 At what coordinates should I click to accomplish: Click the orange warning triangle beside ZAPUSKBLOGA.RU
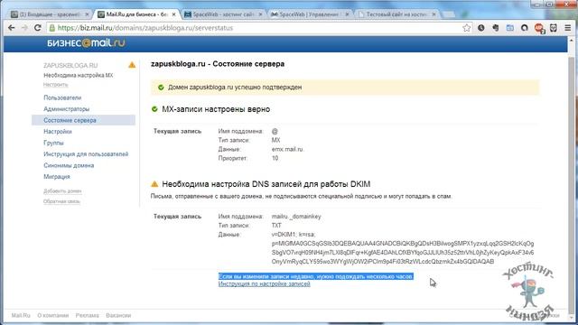pyautogui.click(x=132, y=65)
